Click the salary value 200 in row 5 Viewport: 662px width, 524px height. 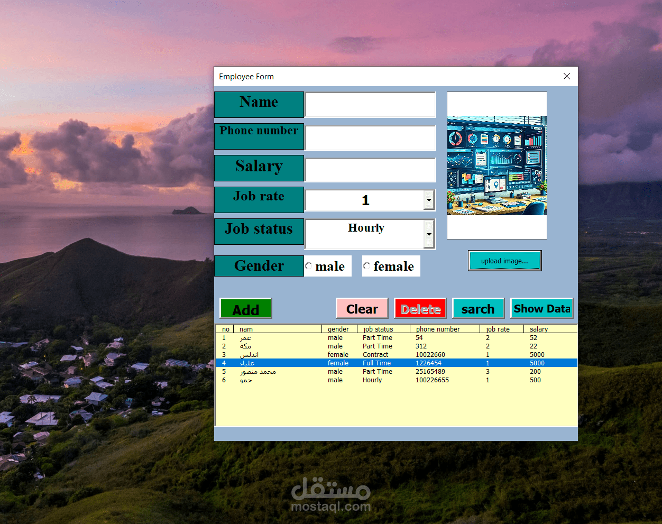(x=535, y=372)
